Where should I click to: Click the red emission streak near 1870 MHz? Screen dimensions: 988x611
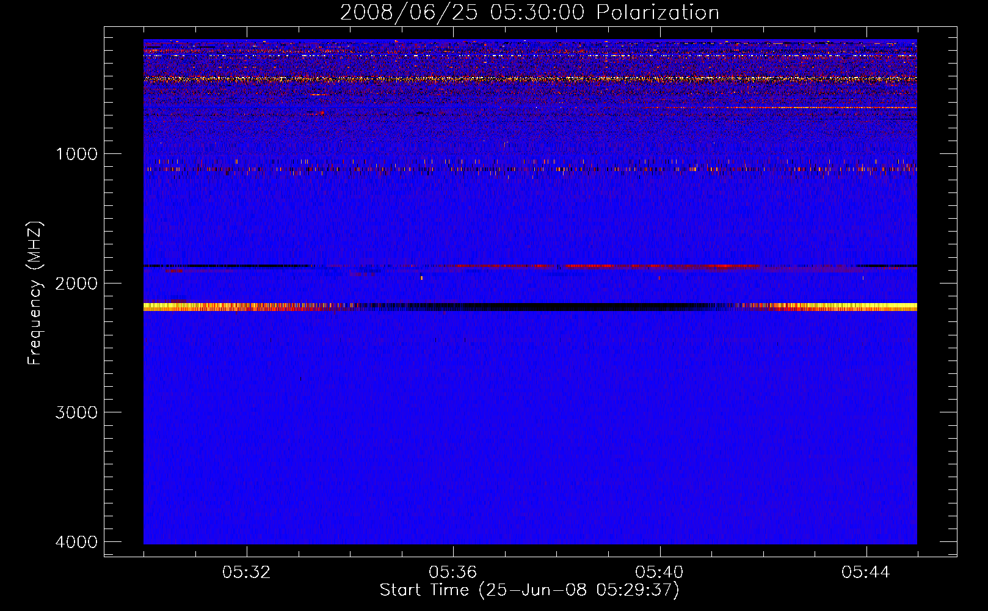601,266
